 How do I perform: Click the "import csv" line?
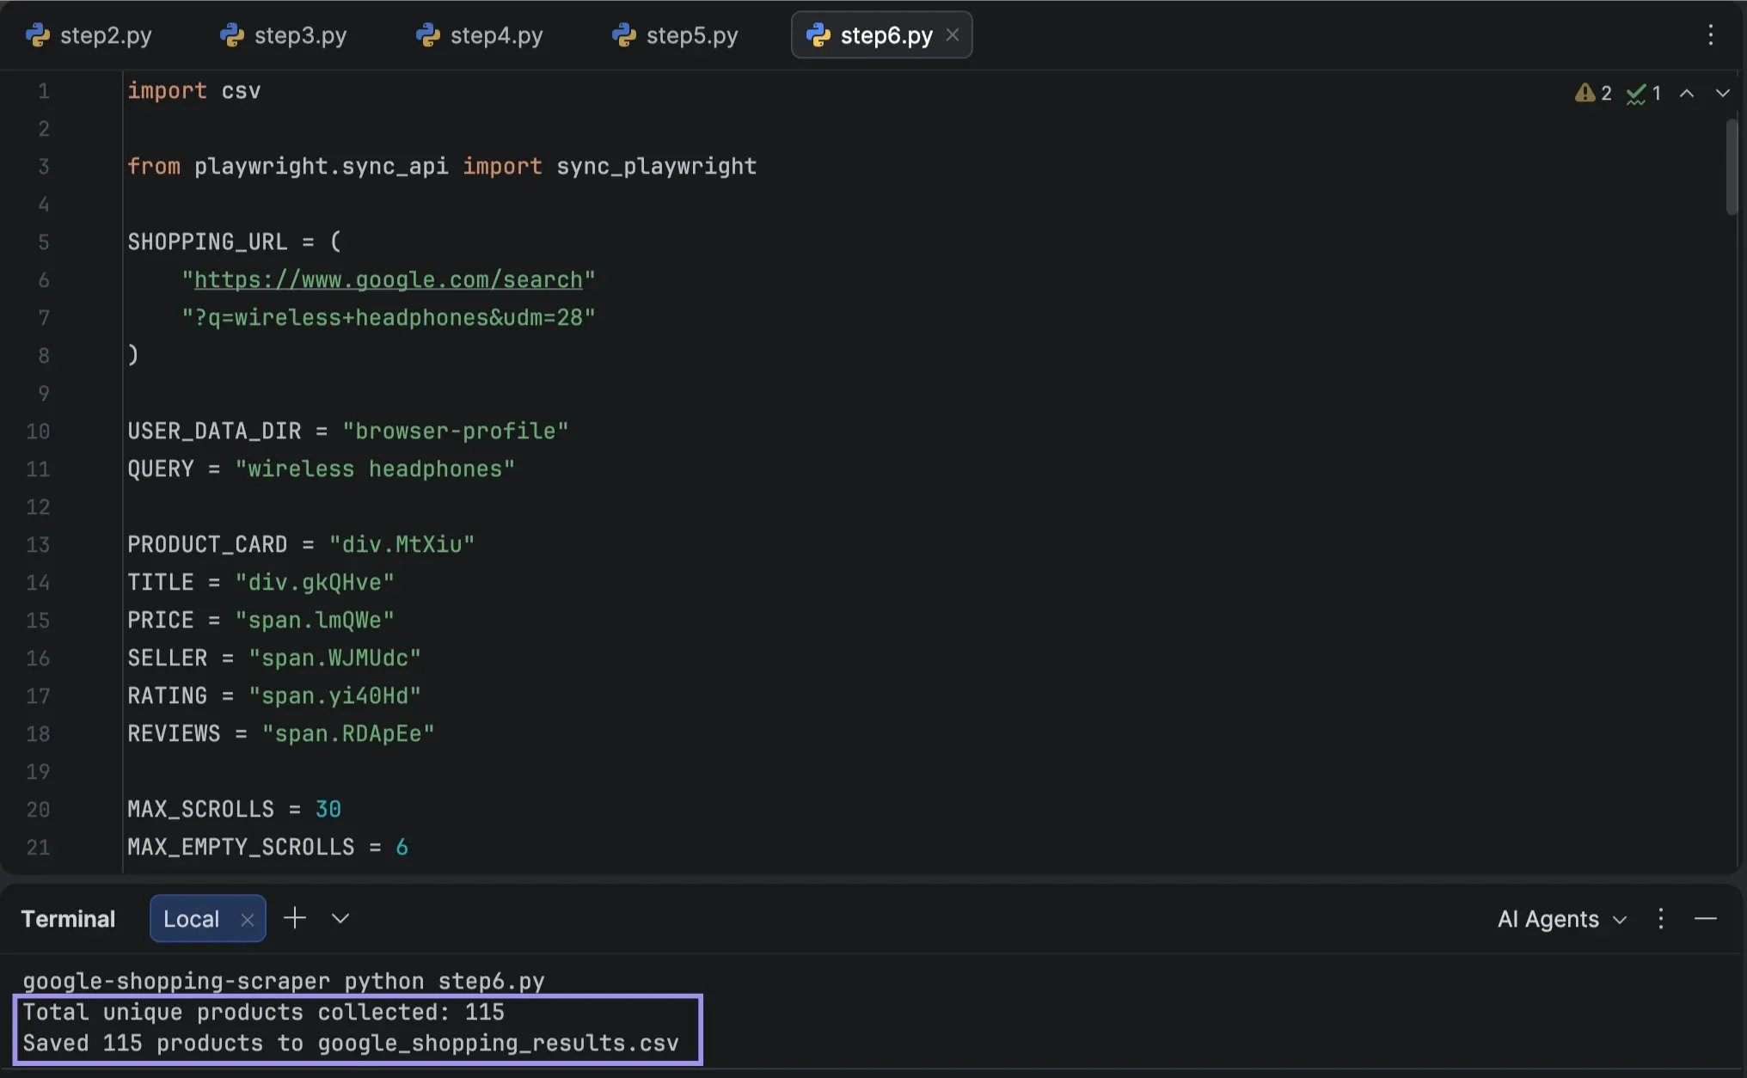(194, 91)
